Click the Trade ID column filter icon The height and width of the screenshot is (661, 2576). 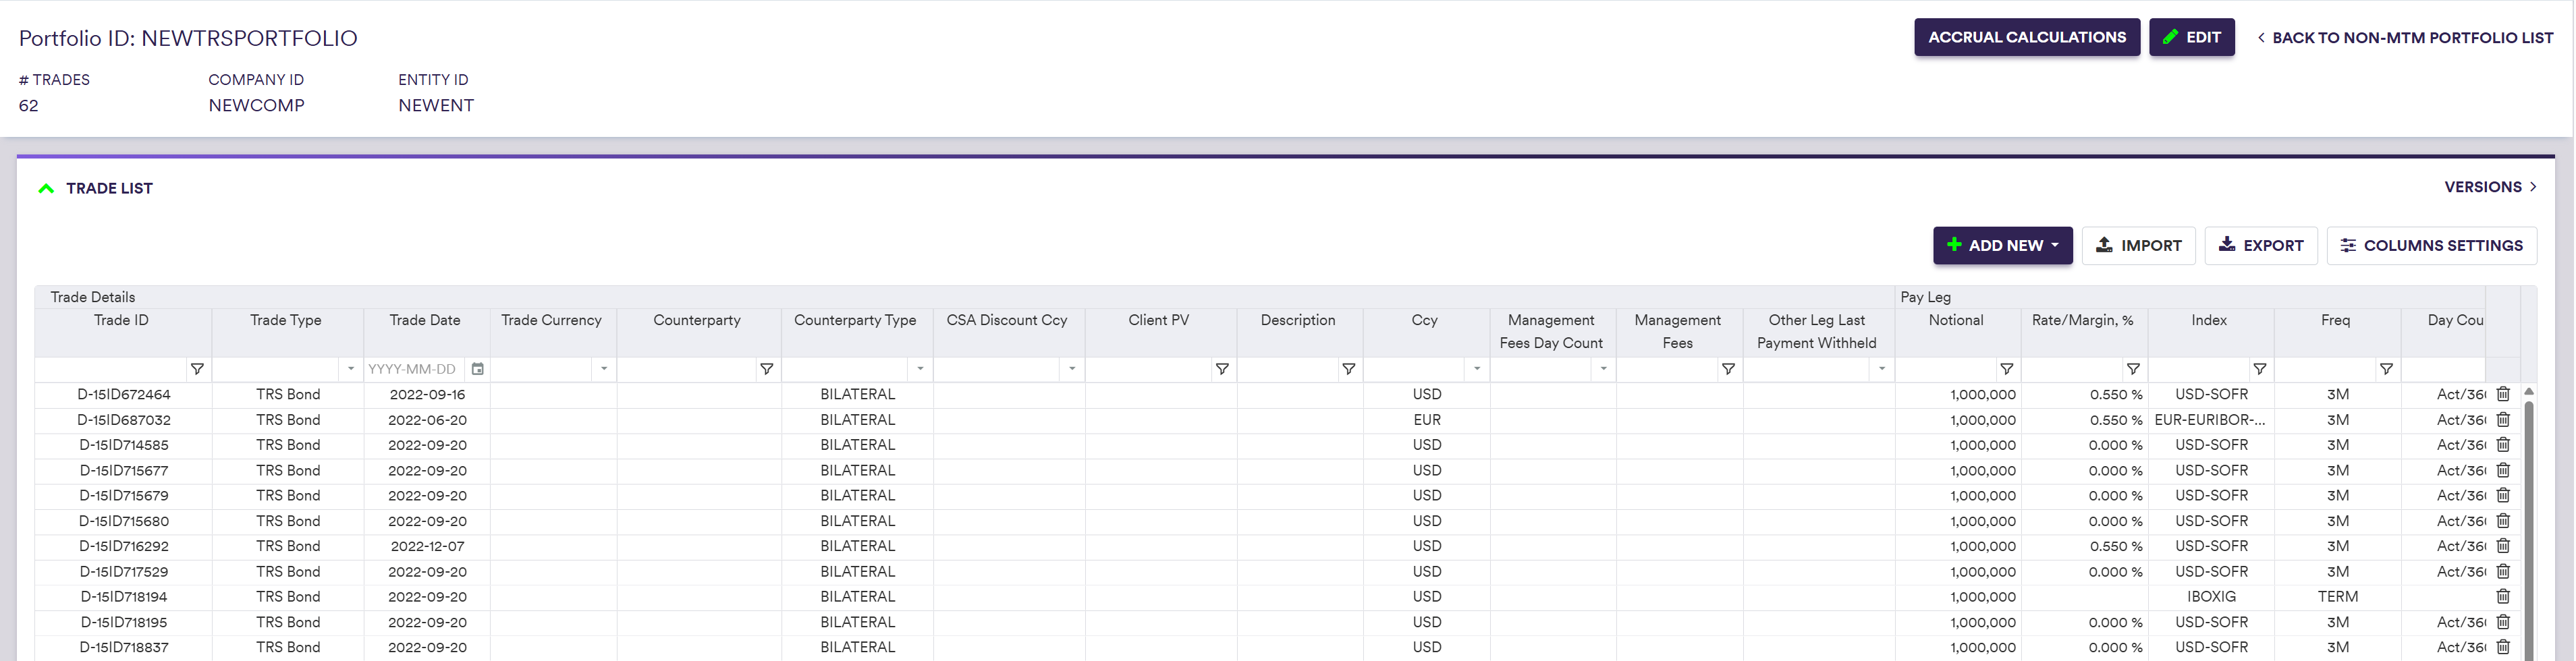[x=197, y=369]
